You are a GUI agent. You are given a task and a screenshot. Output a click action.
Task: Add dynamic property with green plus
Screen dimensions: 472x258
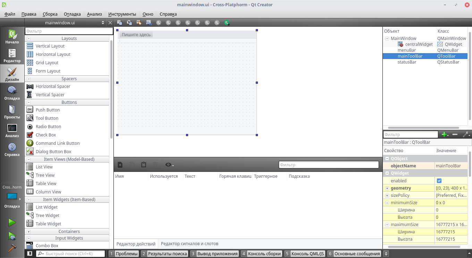coord(445,134)
